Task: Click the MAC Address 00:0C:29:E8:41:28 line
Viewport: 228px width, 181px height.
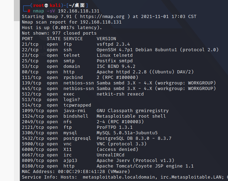Action: tap(76, 172)
